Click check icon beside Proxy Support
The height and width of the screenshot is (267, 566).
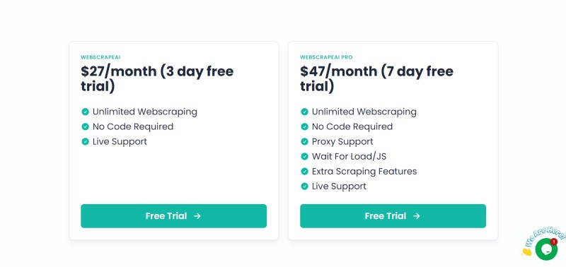[x=304, y=141]
